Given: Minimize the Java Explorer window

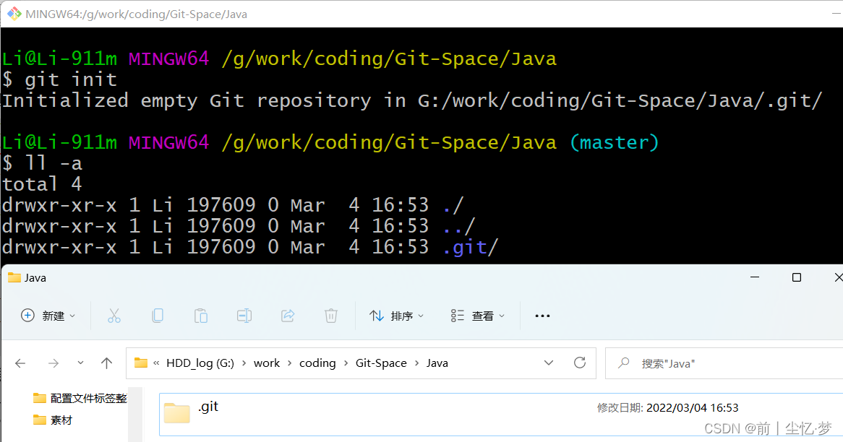Looking at the screenshot, I should [755, 277].
